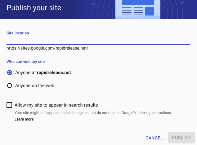Click the "Who can visit my site" heading

coord(26,62)
